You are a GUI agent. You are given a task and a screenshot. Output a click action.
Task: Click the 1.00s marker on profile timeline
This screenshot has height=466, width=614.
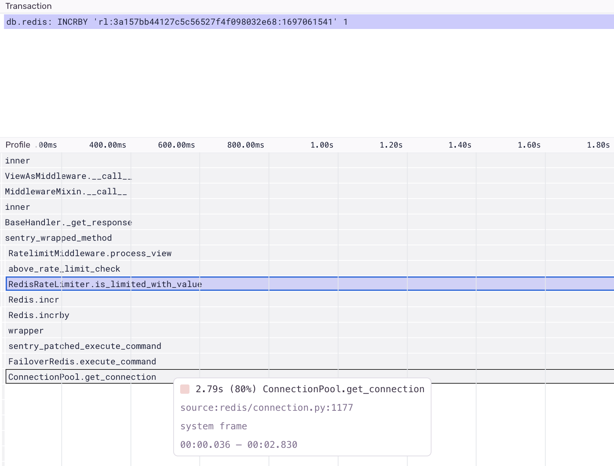click(322, 145)
